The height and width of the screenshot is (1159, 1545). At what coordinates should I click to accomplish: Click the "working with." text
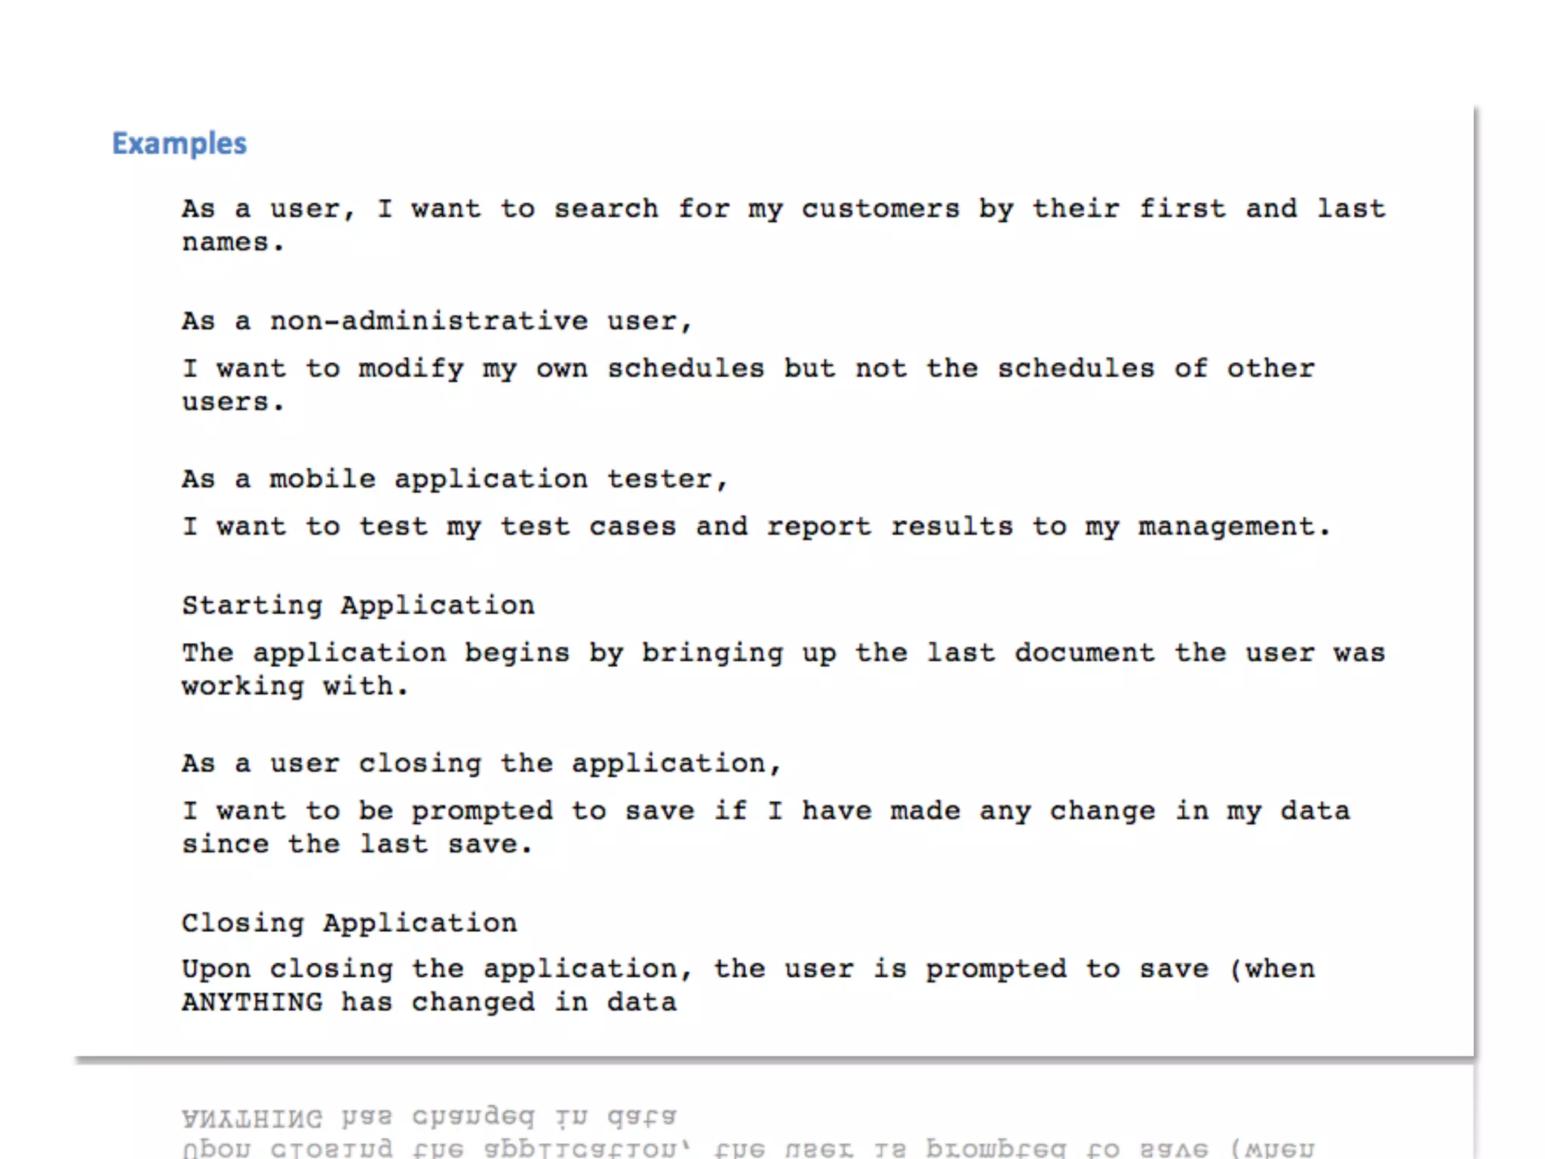[295, 687]
